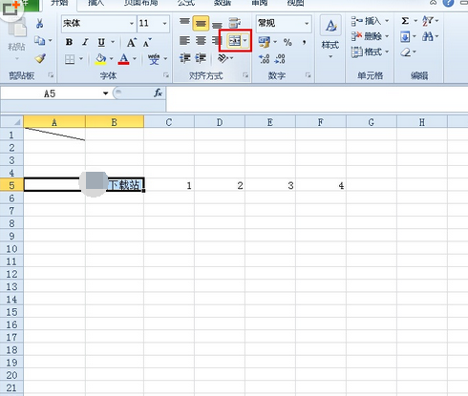Switch to the 公式 ribbon tab
The width and height of the screenshot is (468, 396).
pos(186,3)
